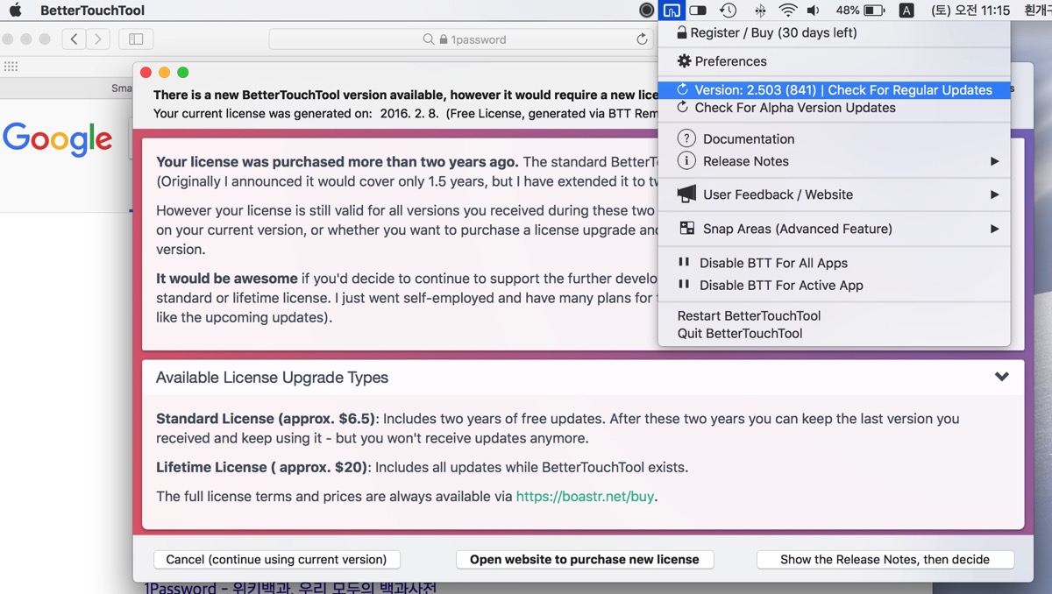Viewport: 1052px width, 594px height.
Task: Go forward in the Safari window
Action: coord(98,39)
